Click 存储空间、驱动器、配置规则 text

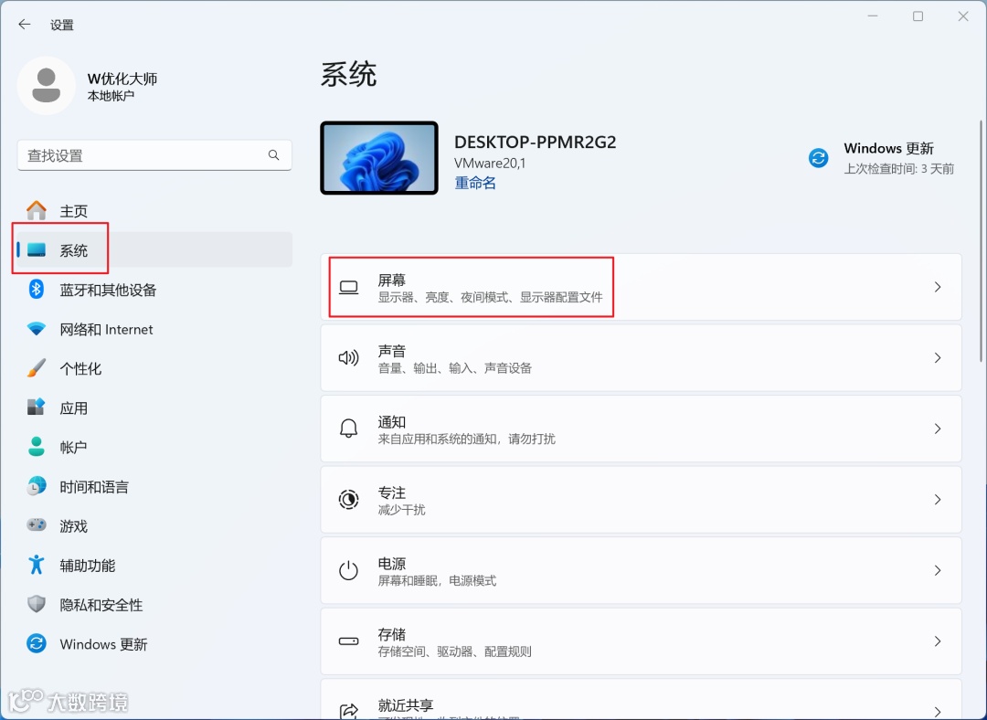coord(454,651)
